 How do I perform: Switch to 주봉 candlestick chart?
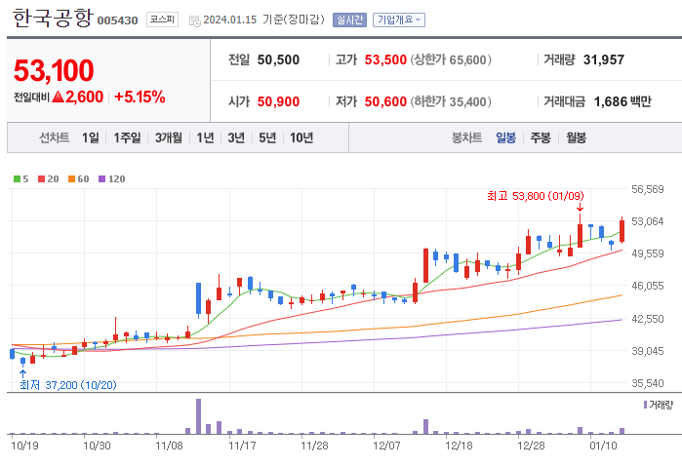[541, 137]
